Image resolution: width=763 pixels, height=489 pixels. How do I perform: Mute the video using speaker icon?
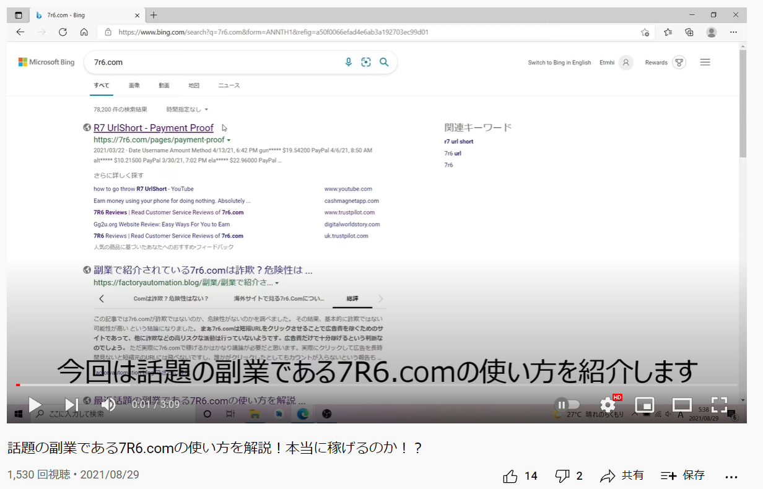108,405
